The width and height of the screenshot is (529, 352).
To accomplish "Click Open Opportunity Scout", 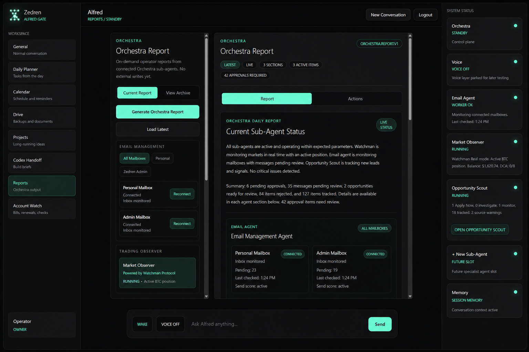I will (x=480, y=230).
